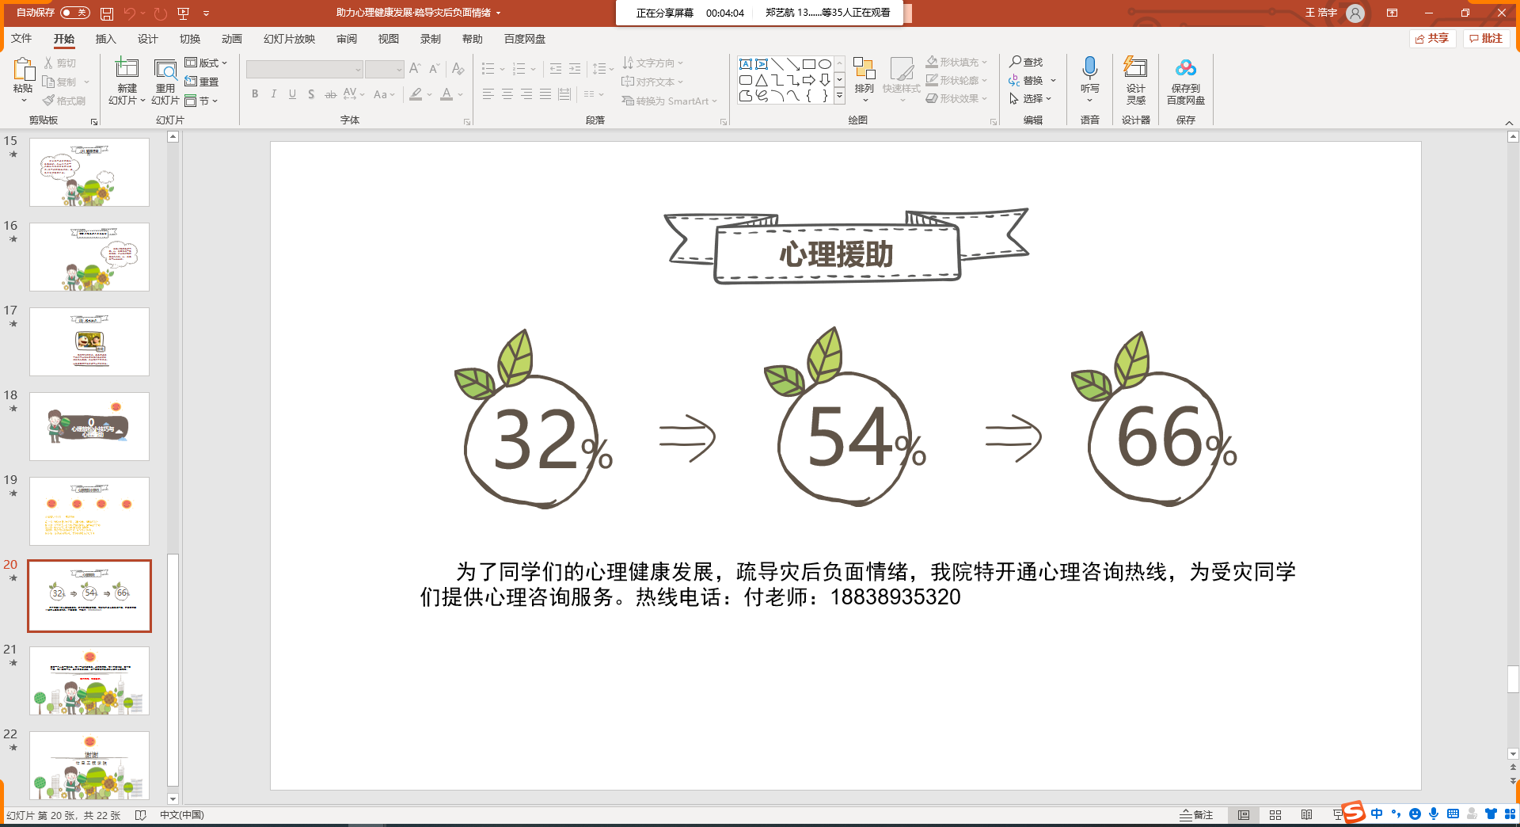Click Save to Baidu Netdisk icon
1520x827 pixels.
[1185, 70]
